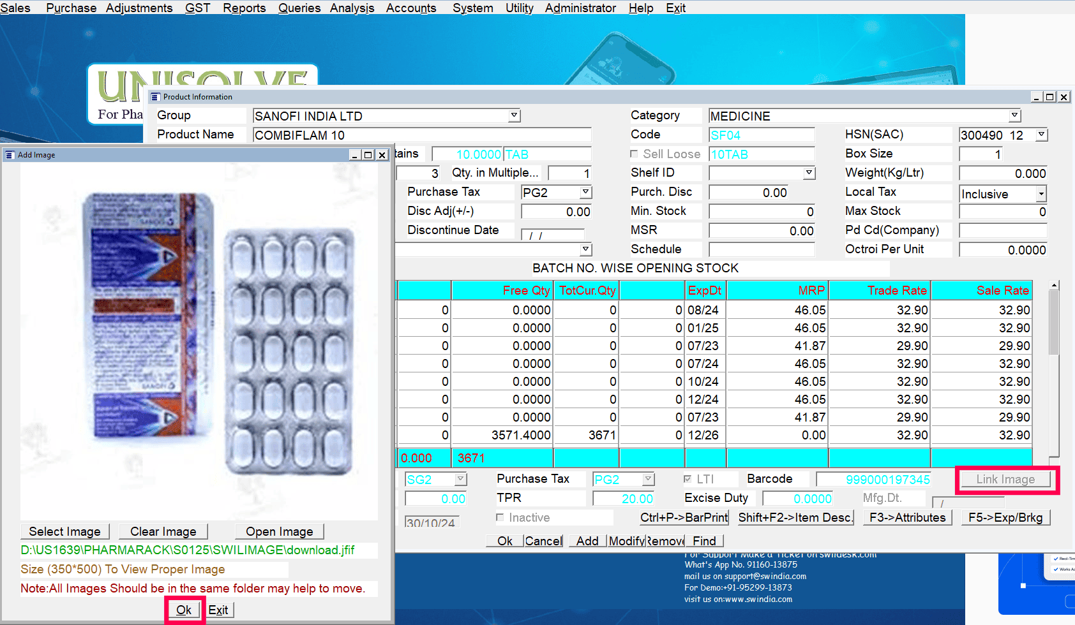Click the Box Size field
The image size is (1075, 625).
click(x=981, y=154)
